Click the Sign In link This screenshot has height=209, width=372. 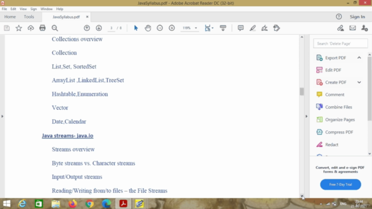pyautogui.click(x=357, y=17)
